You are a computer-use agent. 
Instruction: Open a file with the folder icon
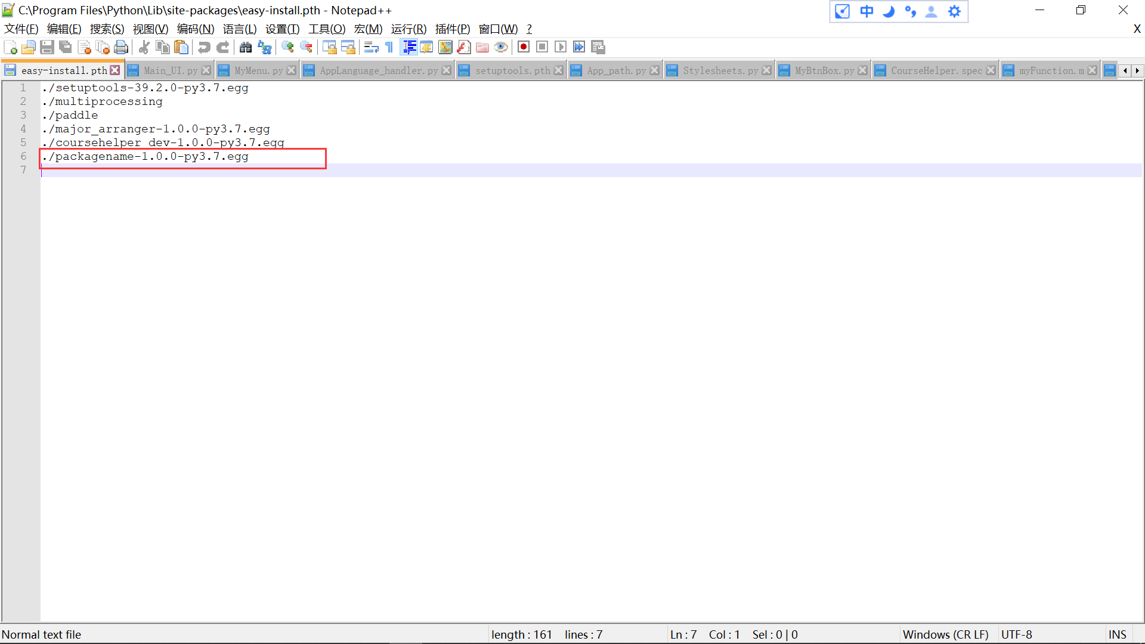[28, 47]
